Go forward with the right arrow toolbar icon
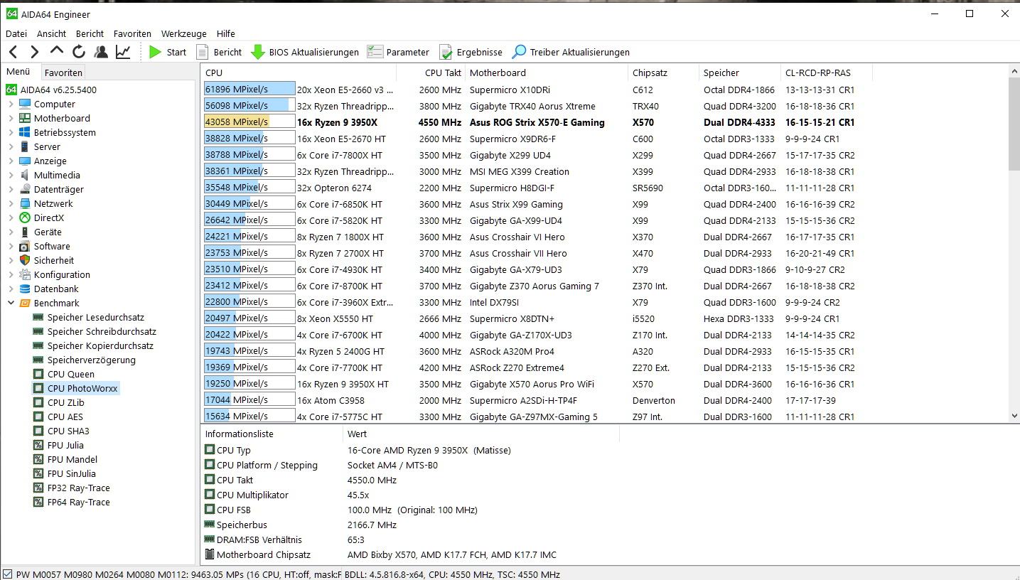Viewport: 1020px width, 580px height. [34, 52]
